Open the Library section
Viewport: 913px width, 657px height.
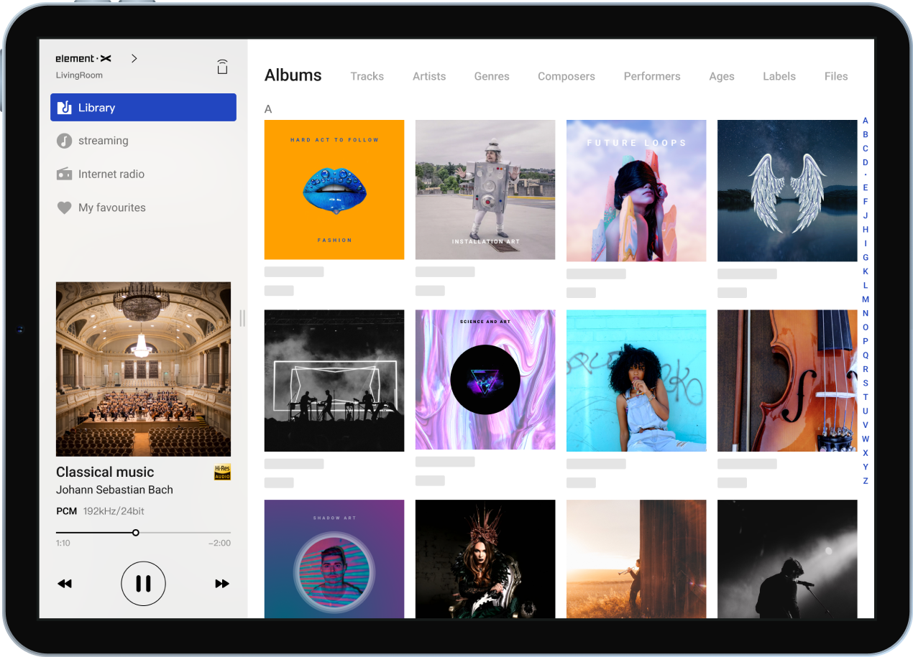point(143,108)
